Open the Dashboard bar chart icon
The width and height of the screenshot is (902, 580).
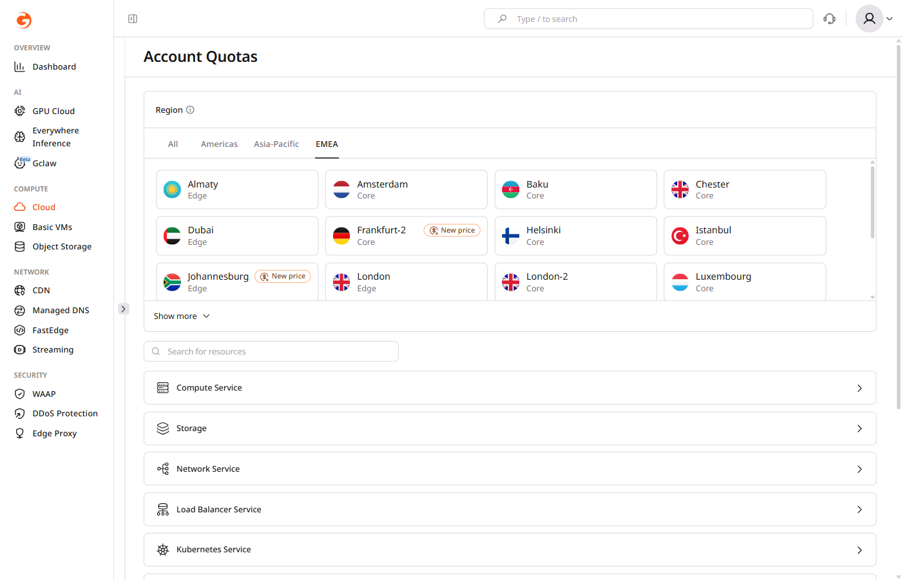point(20,66)
